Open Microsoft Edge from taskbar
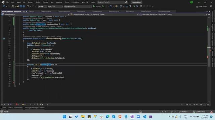The width and height of the screenshot is (215, 120). 107,117
